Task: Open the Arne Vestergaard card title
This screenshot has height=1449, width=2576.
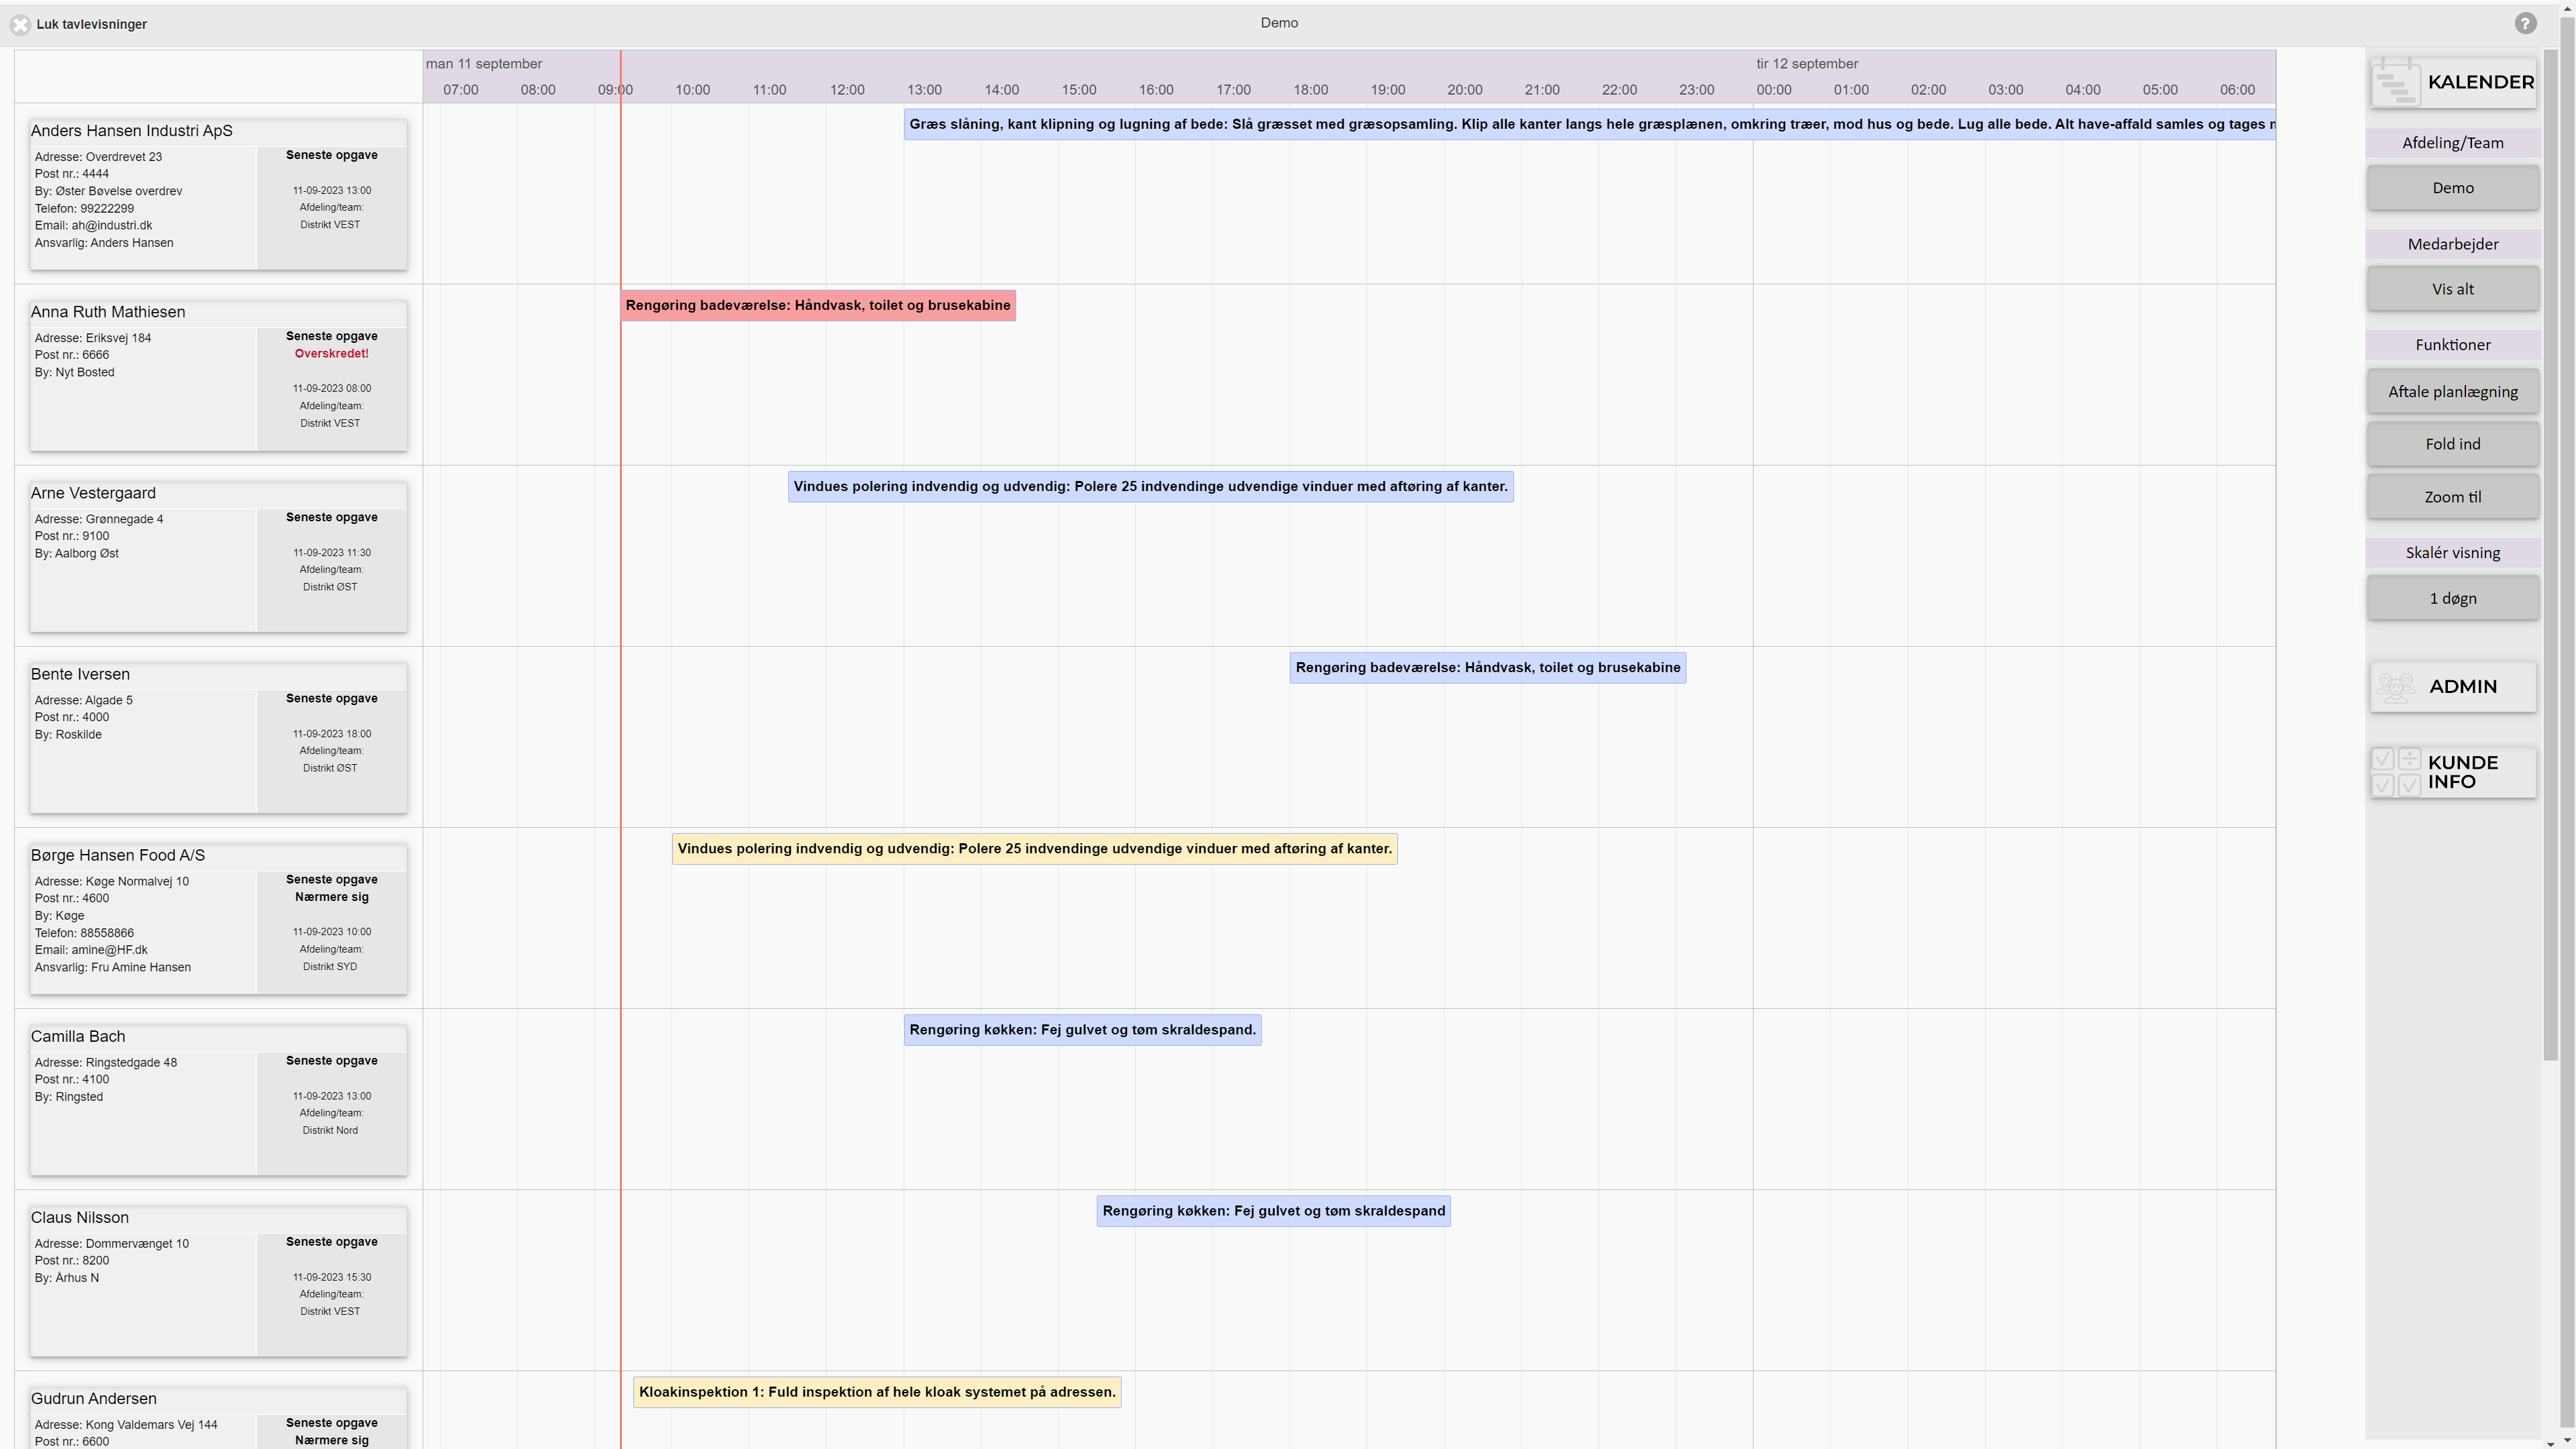Action: [x=93, y=493]
